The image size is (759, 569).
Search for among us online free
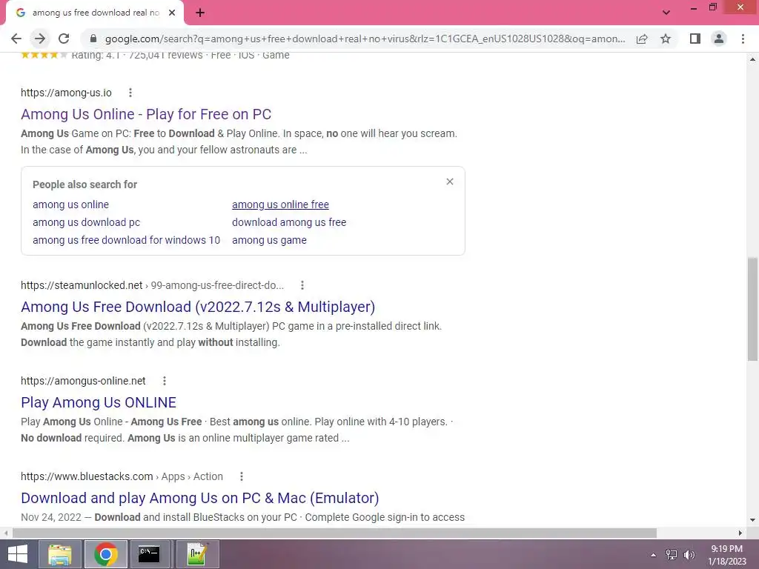tap(280, 204)
